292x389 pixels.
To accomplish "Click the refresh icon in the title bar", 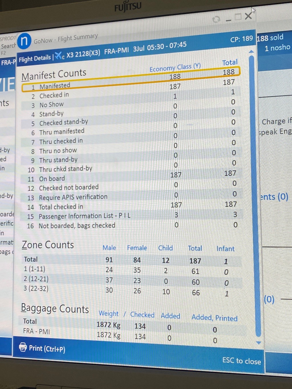I will (x=216, y=19).
